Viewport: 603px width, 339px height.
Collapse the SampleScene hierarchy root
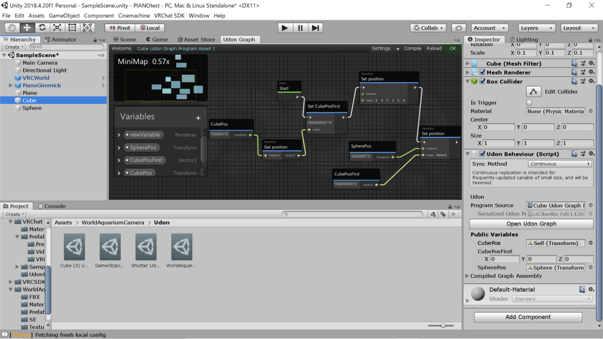(5, 55)
